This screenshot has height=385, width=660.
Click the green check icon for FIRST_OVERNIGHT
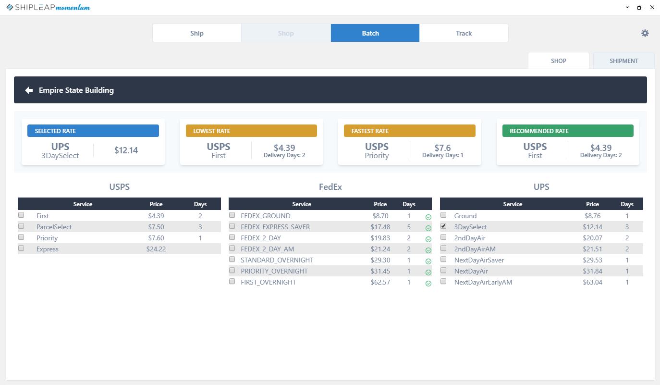428,284
